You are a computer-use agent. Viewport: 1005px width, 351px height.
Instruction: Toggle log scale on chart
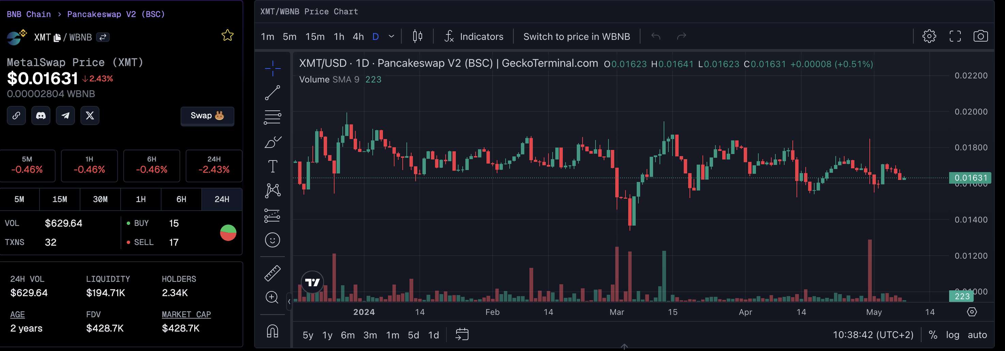point(952,335)
